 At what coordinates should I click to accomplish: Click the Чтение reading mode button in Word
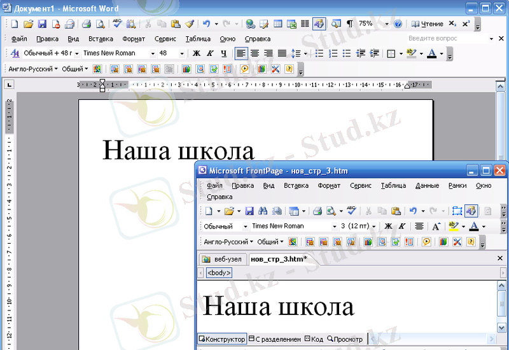tap(427, 24)
